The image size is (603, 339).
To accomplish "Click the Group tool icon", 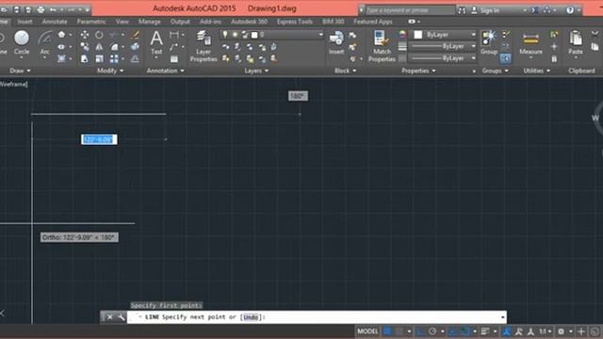I will (x=489, y=42).
